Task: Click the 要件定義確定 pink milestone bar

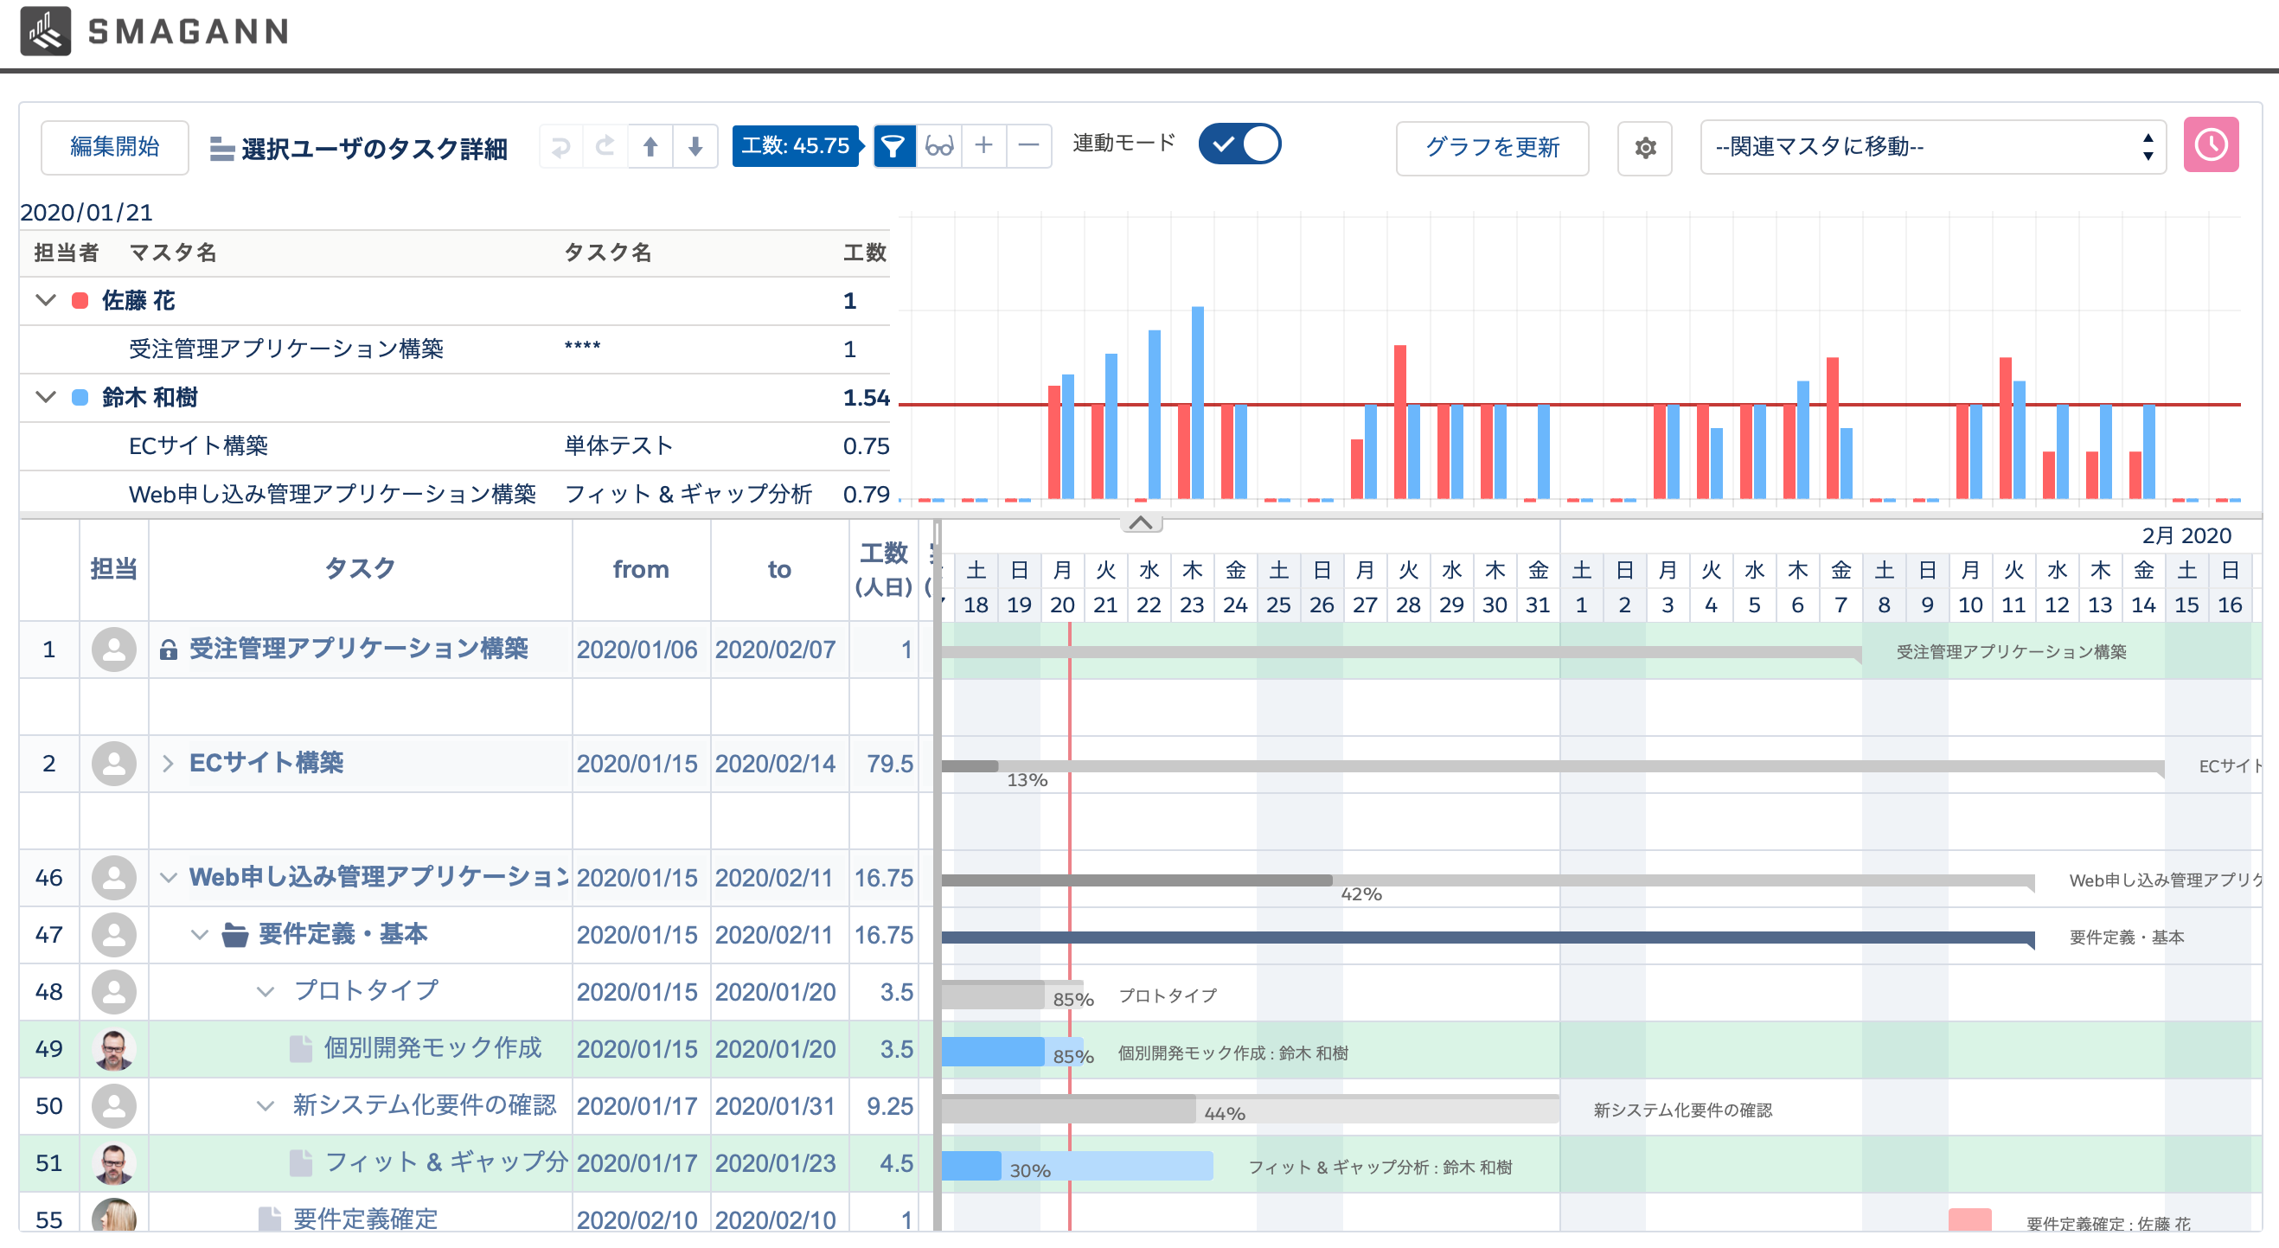Action: tap(1970, 1220)
